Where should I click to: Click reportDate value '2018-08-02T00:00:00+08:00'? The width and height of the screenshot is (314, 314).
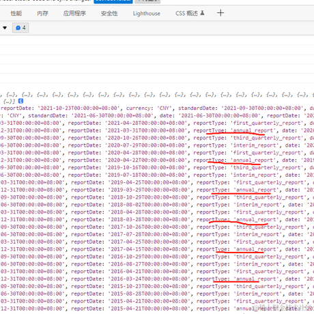pyautogui.click(x=149, y=205)
